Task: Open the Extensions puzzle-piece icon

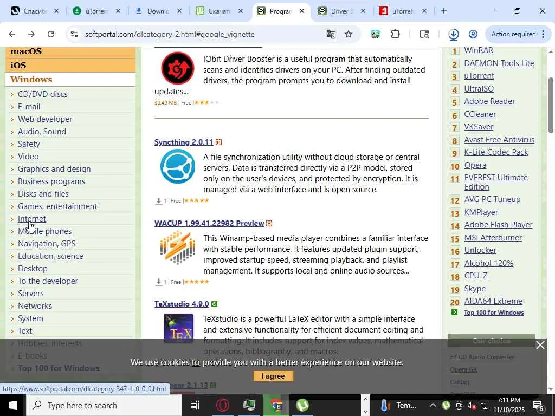Action: [395, 34]
